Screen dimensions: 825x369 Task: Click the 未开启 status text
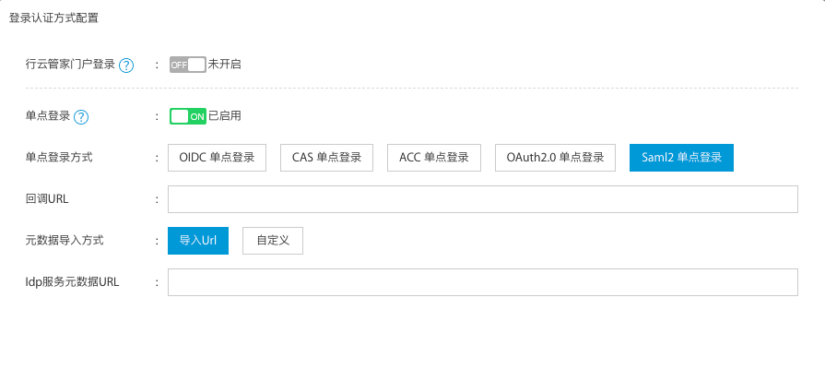tap(225, 65)
